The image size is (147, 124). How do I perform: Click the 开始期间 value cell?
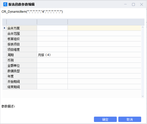(x=52, y=82)
